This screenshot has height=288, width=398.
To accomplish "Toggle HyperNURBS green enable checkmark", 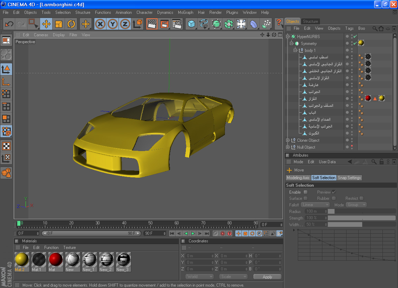I will click(356, 36).
